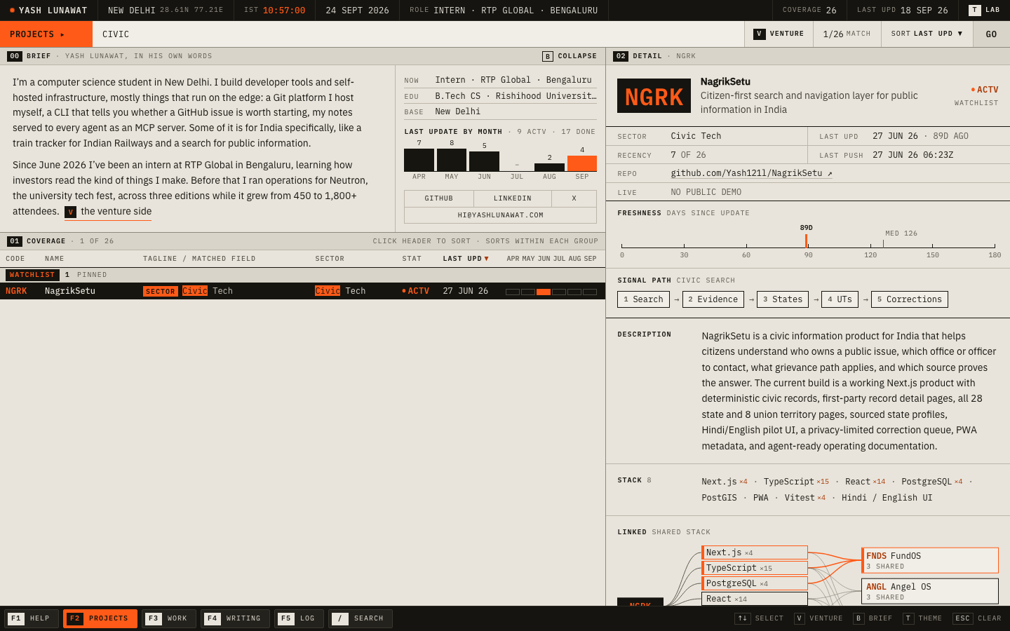
Task: Sort table by Stat column
Action: (412, 259)
